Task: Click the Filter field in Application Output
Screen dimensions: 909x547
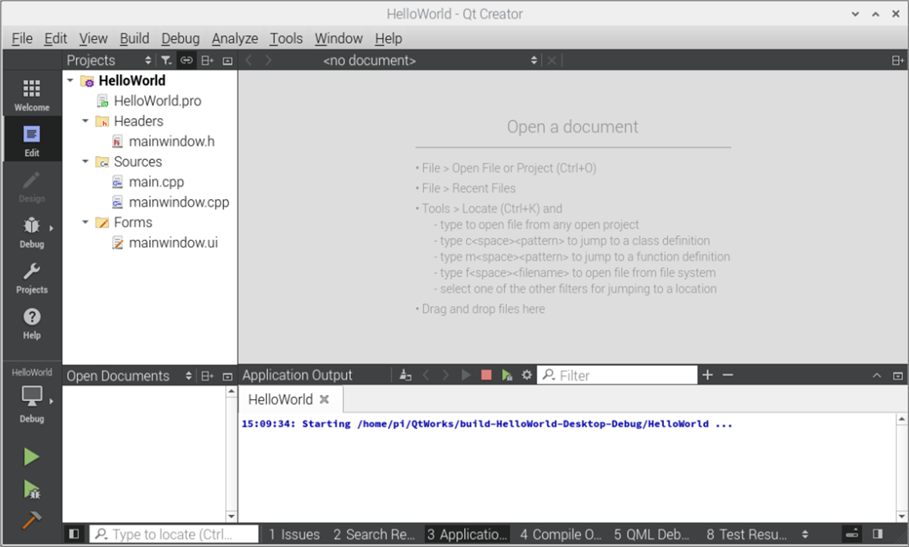Action: (x=617, y=375)
